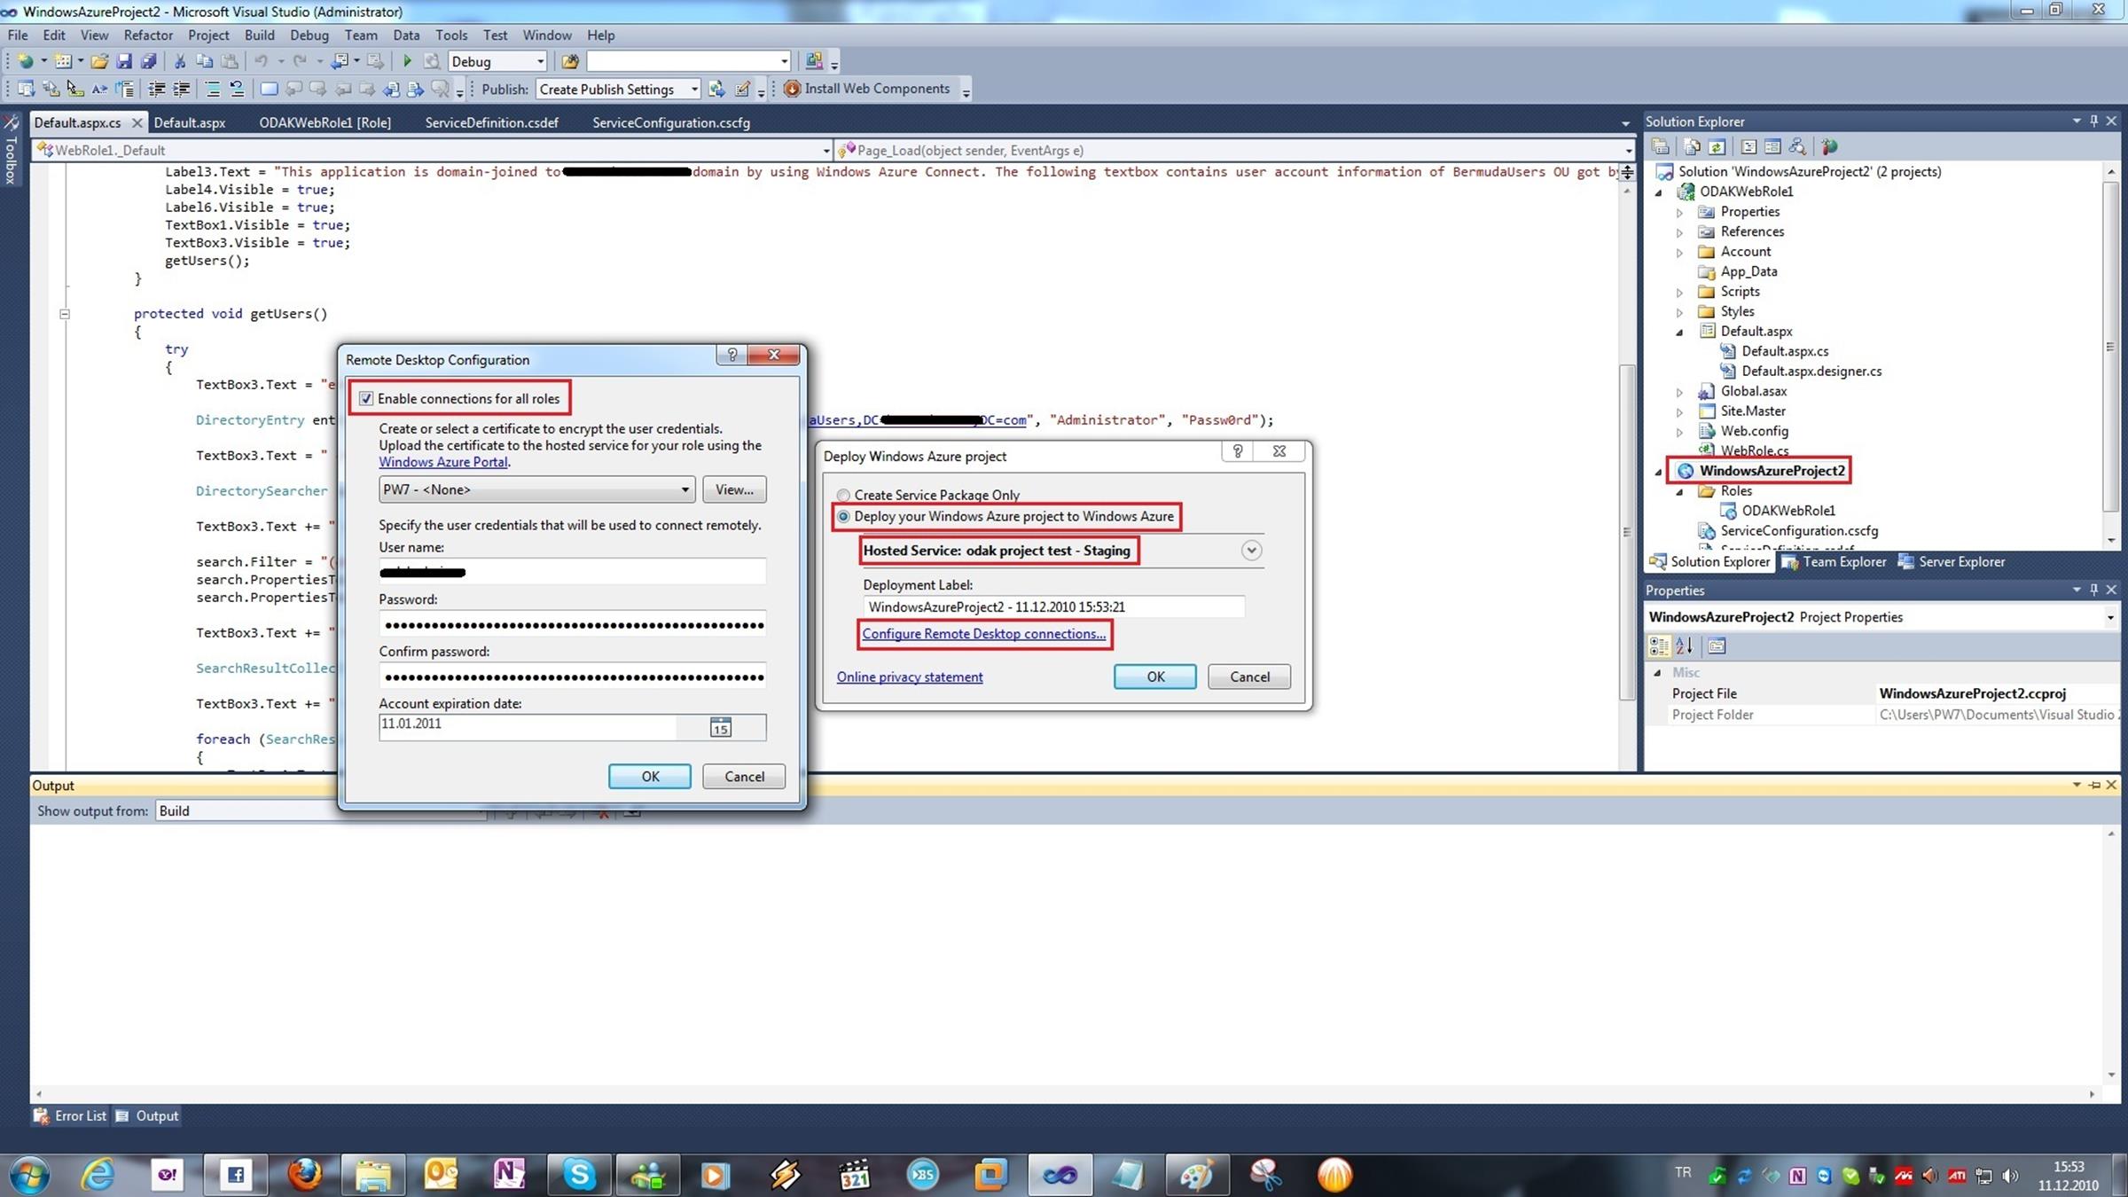Click Cancel in Deploy Windows Azure project
Screen dimensions: 2128x1197
click(x=1249, y=677)
